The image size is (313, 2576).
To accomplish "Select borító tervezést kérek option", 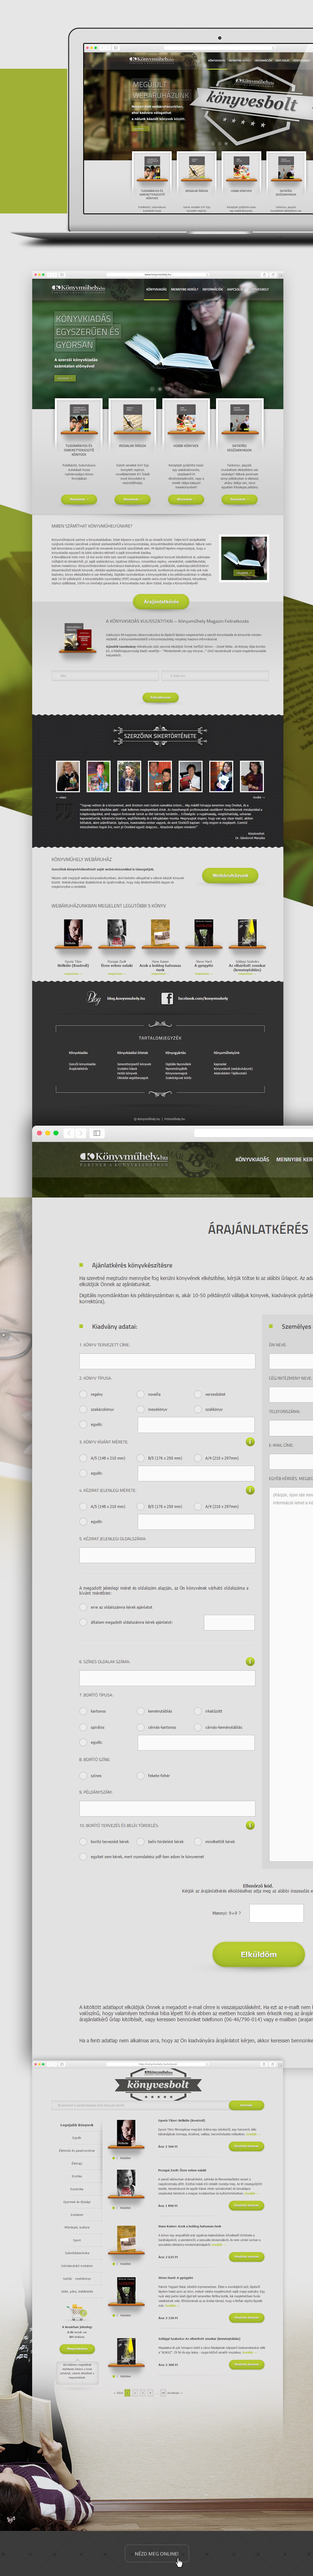I will (x=84, y=1841).
